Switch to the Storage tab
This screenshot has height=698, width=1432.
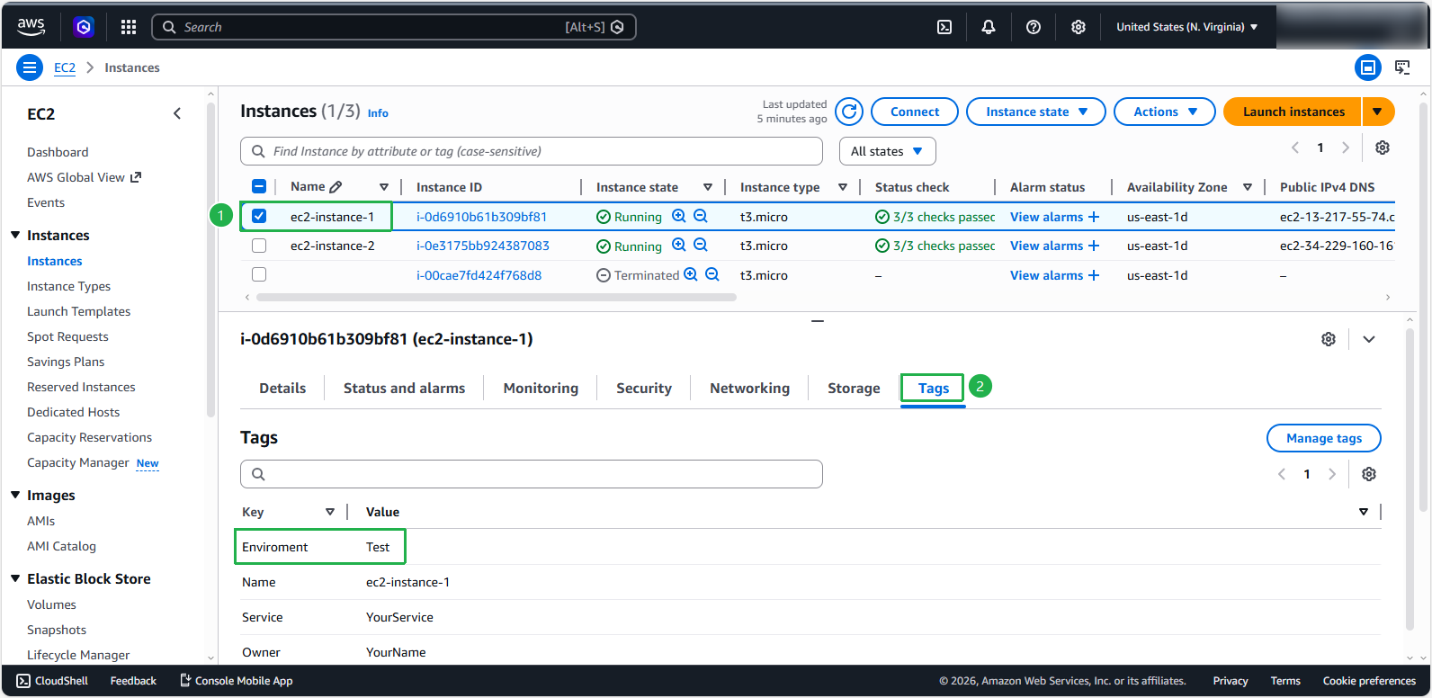(x=854, y=389)
